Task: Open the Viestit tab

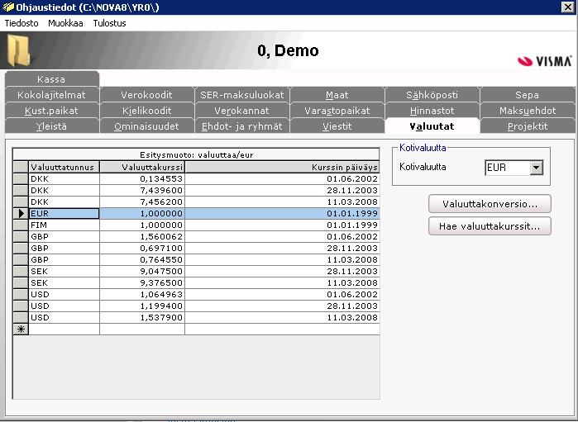Action: pos(337,126)
